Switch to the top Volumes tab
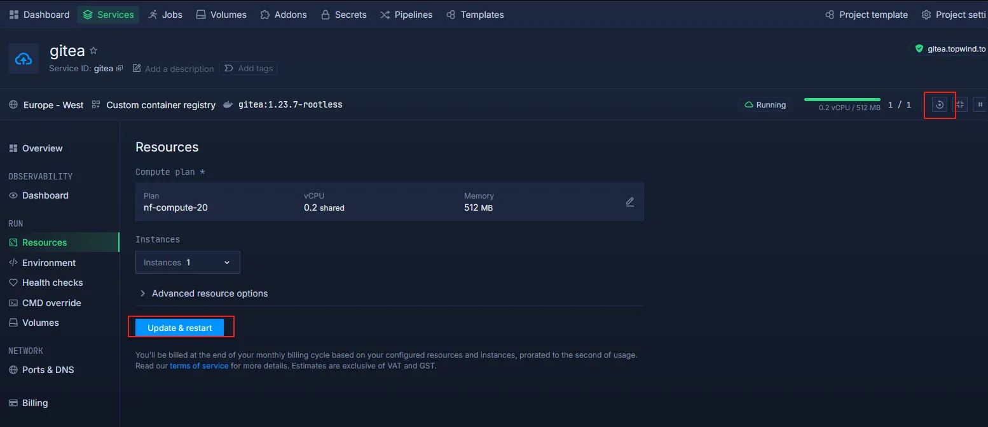 point(221,15)
